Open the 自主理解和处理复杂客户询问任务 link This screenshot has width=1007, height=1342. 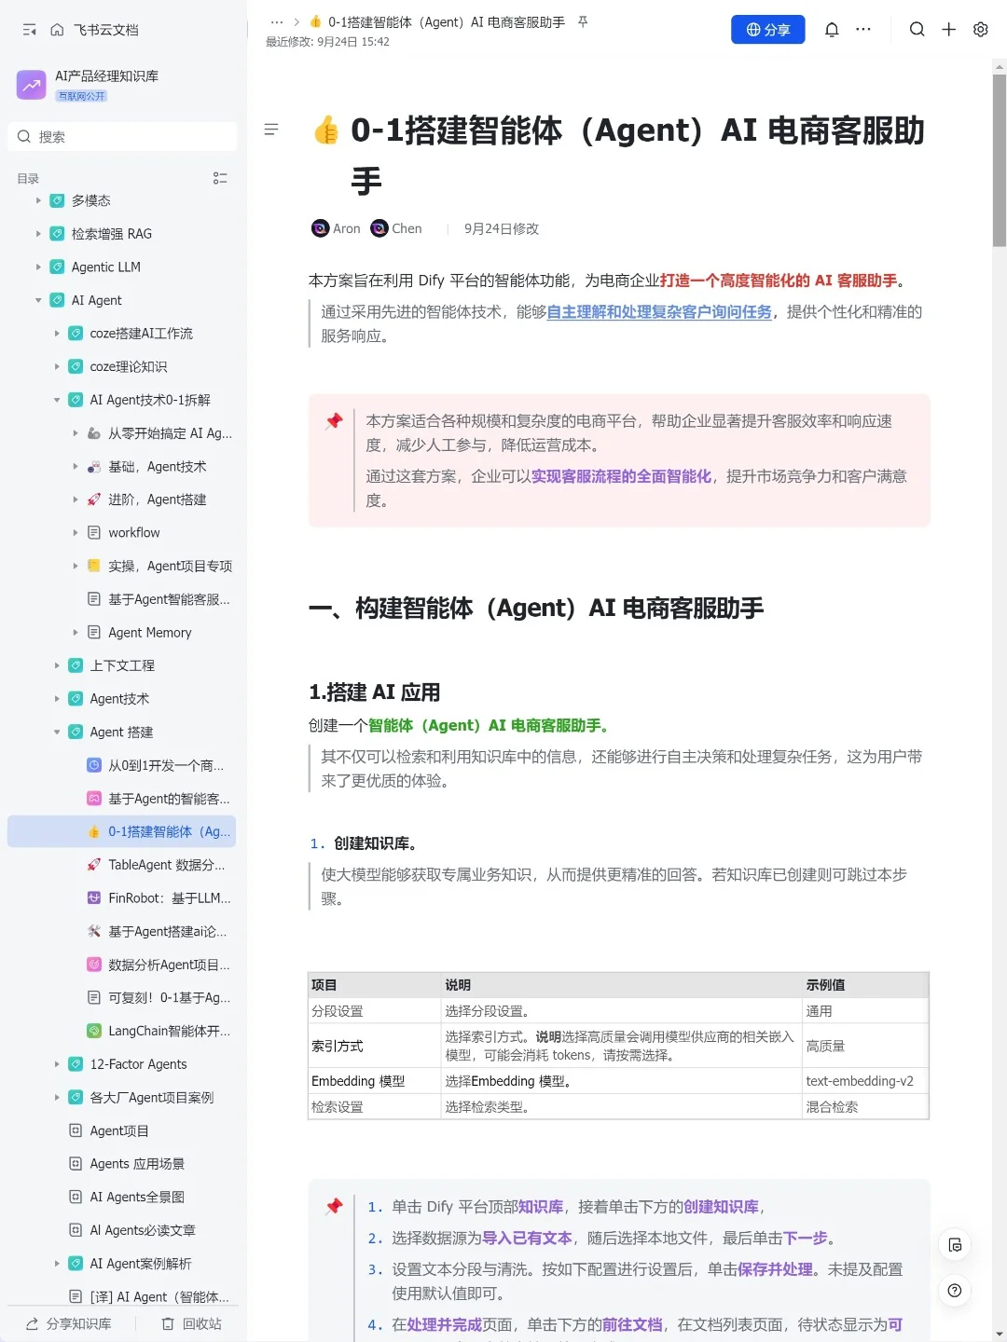pos(659,312)
